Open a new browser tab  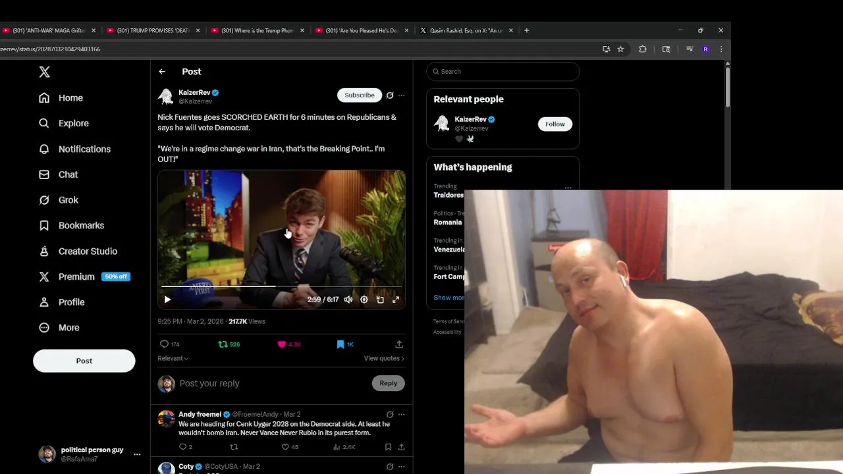pos(526,30)
